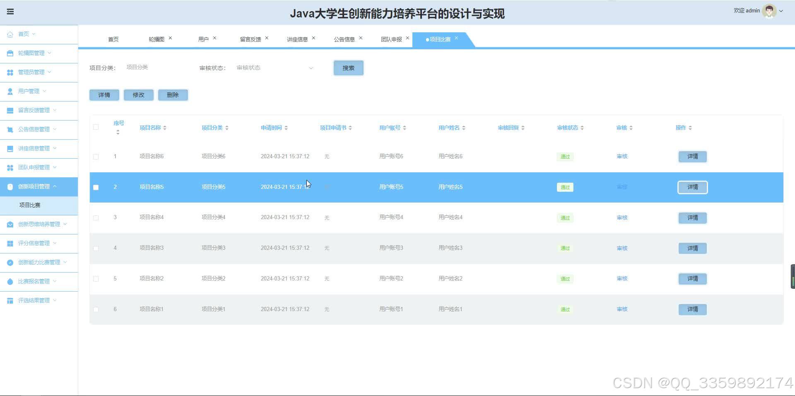
Task: Switch to the 轮播图 tab
Action: 157,39
